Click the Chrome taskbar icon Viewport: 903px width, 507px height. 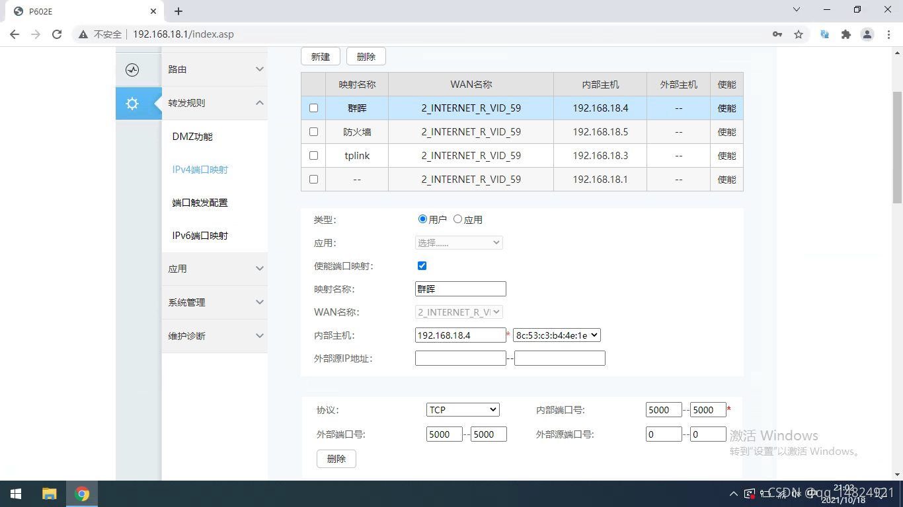[82, 494]
